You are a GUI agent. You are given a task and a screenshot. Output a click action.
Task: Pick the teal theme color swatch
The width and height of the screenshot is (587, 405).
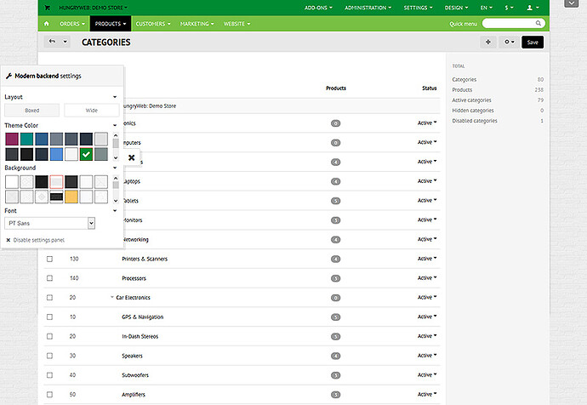26,139
